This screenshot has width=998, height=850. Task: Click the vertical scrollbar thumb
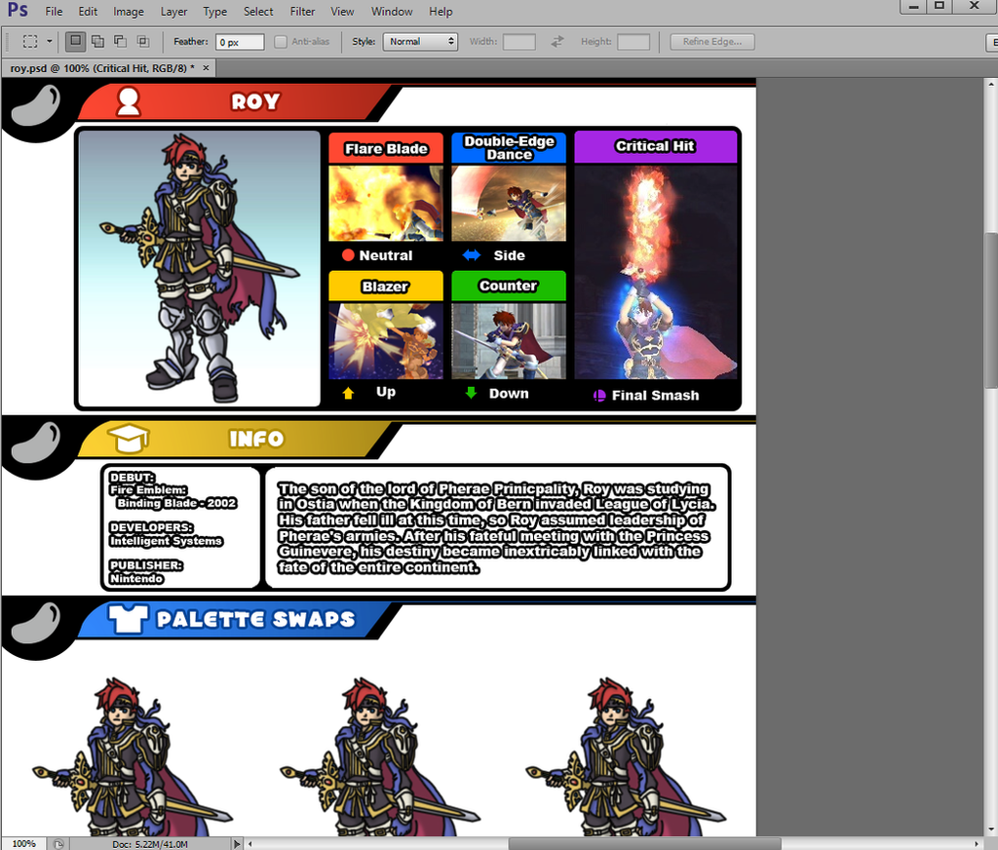[991, 309]
